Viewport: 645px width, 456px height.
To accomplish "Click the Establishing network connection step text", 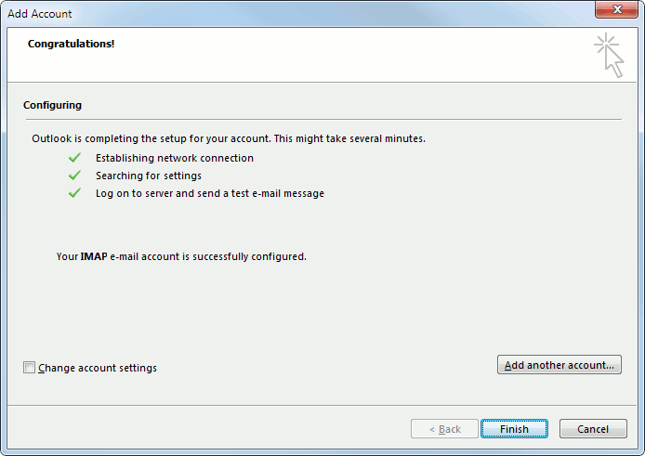I will pos(175,158).
